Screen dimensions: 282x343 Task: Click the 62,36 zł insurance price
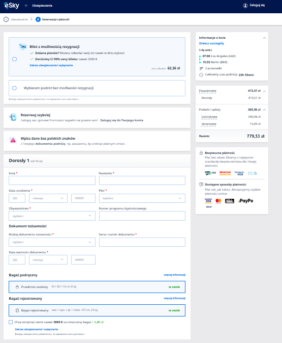click(x=174, y=68)
